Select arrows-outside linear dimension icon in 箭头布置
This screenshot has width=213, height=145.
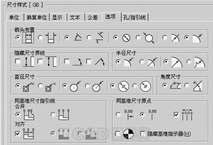(51, 38)
